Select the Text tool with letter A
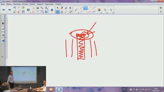This screenshot has width=164, height=92. click(62, 11)
